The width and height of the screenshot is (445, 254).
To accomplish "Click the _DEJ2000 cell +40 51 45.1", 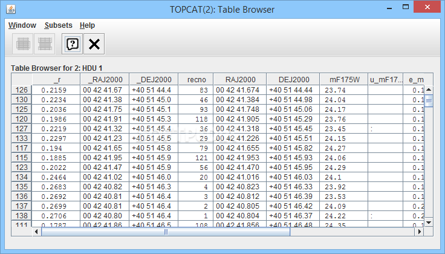I will point(154,109).
